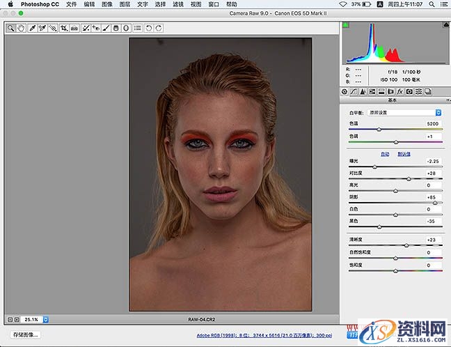
Task: Activate the Crop tool
Action: [x=63, y=28]
